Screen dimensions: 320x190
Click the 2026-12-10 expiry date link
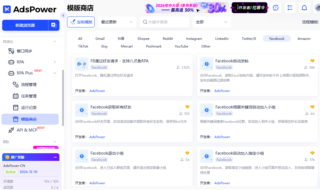(x=28, y=172)
